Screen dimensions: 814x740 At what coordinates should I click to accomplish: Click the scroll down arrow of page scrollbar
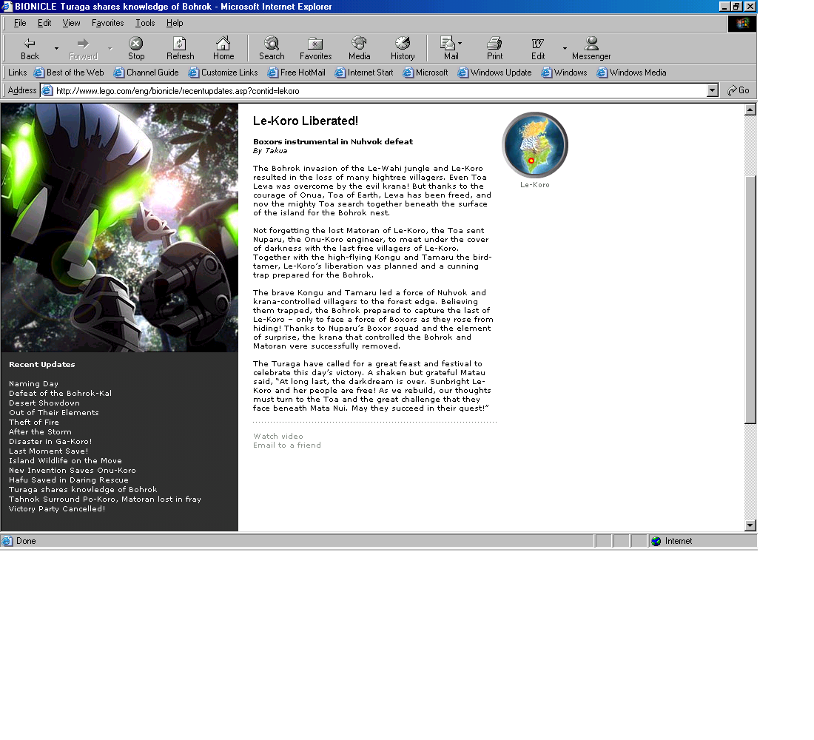pyautogui.click(x=750, y=525)
